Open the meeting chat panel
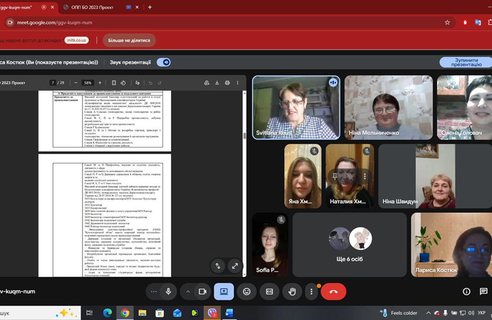The height and width of the screenshot is (320, 492). click(x=483, y=291)
